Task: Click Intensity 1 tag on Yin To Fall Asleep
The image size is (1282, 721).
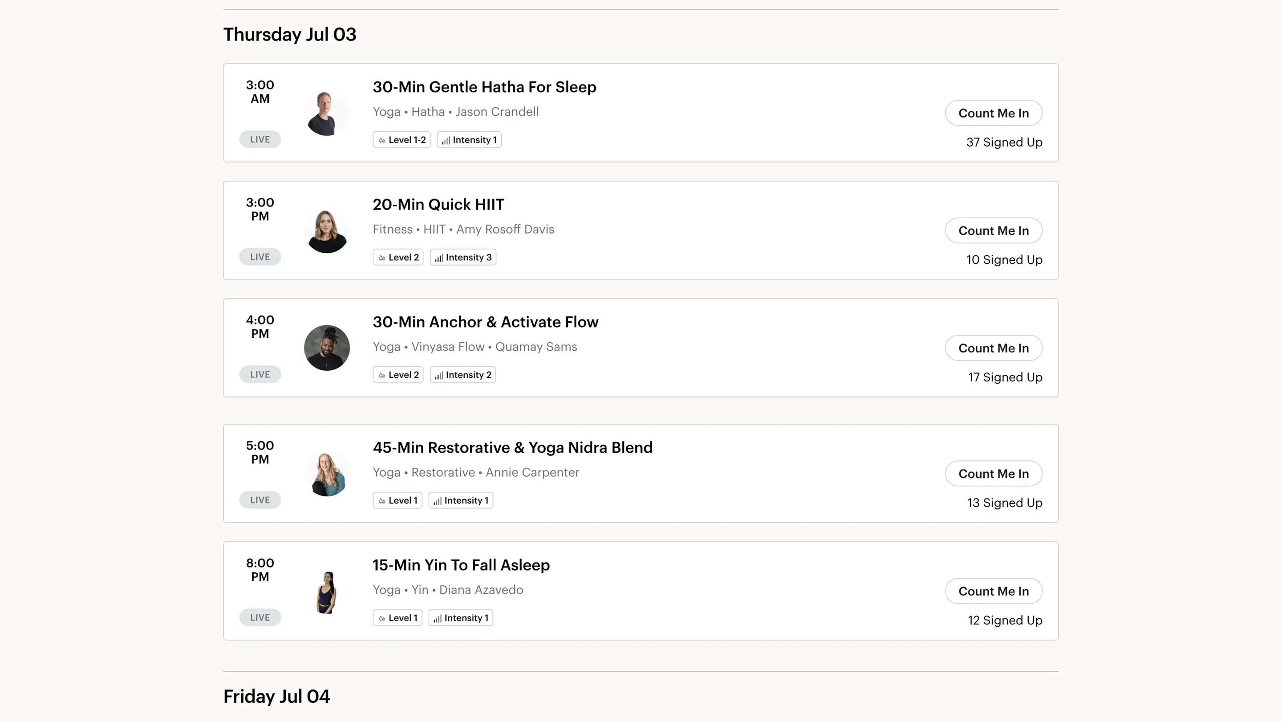Action: point(460,618)
